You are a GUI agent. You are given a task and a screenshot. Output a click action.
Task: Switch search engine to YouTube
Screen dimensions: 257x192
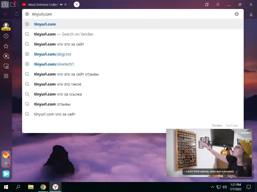pos(232,125)
